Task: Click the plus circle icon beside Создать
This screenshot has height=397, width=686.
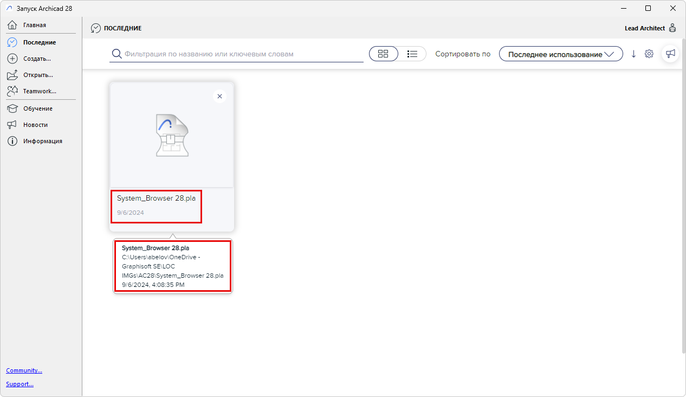Action: click(x=12, y=59)
